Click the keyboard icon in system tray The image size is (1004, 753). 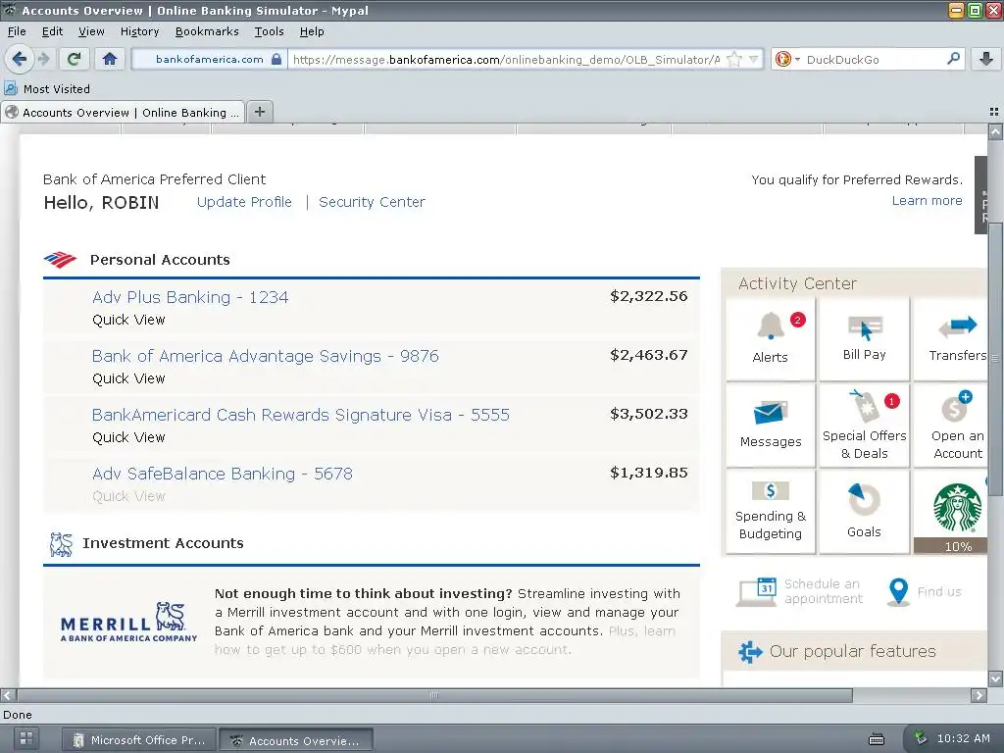click(876, 739)
